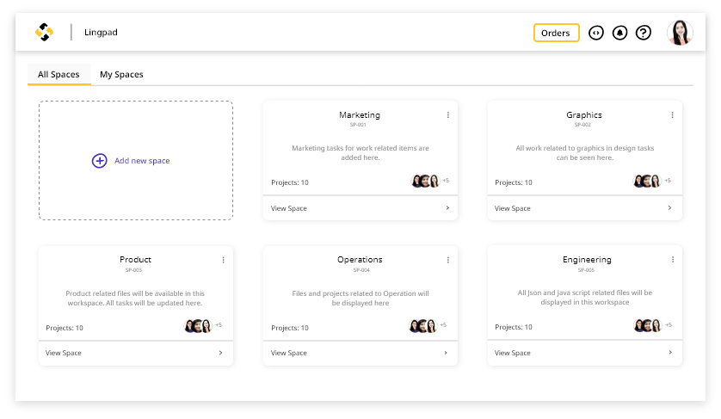Switch to My Spaces tab
Screen dimensions: 721x419
coord(121,75)
